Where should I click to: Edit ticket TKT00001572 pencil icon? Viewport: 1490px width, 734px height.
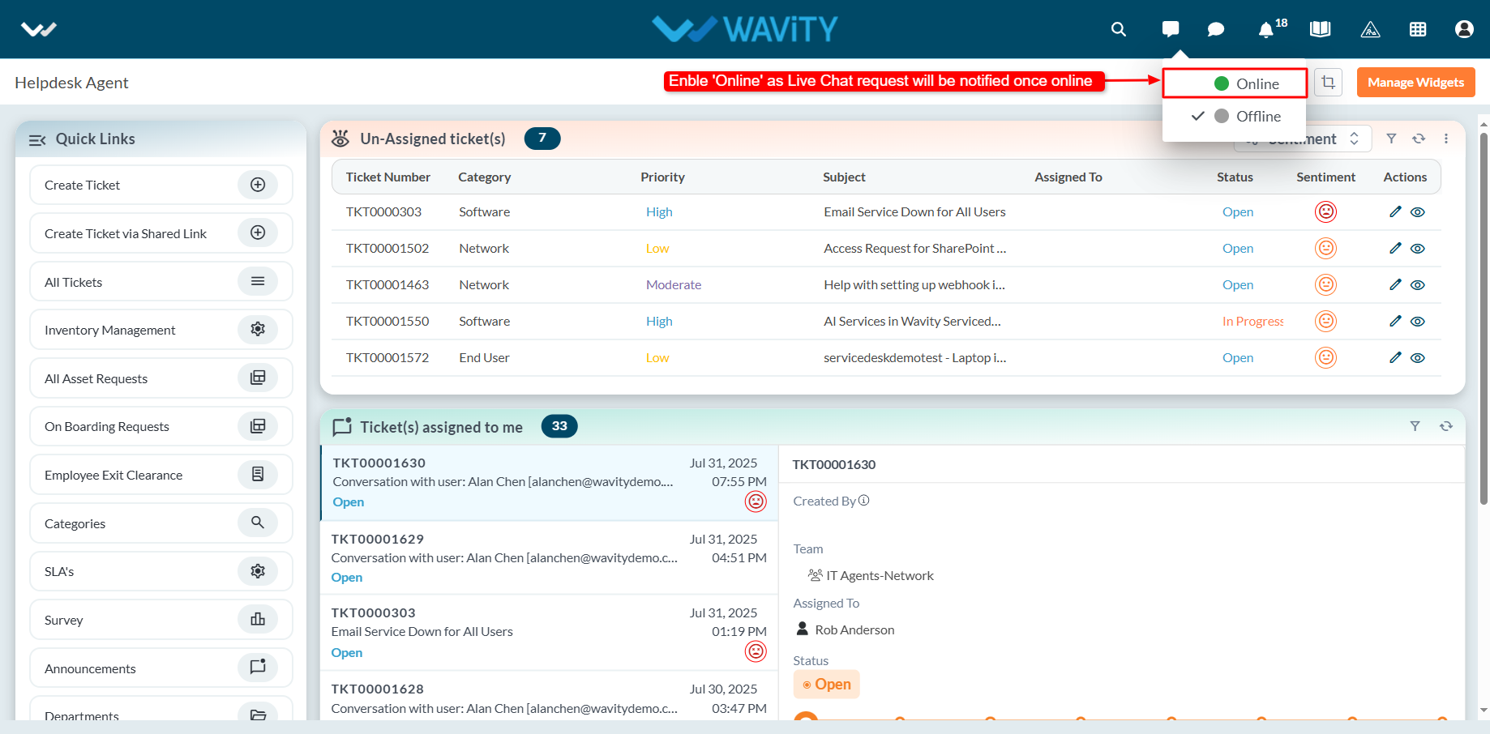point(1395,357)
